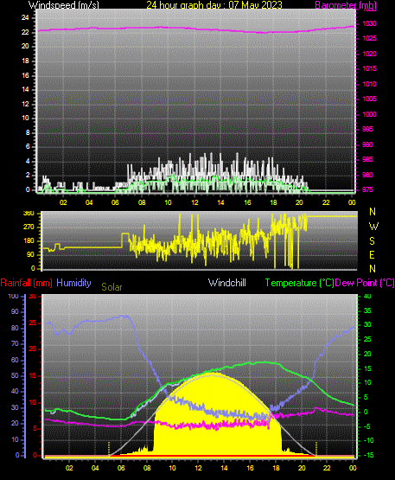Click the 'E' compass letter beside wind direction chart

point(372,255)
